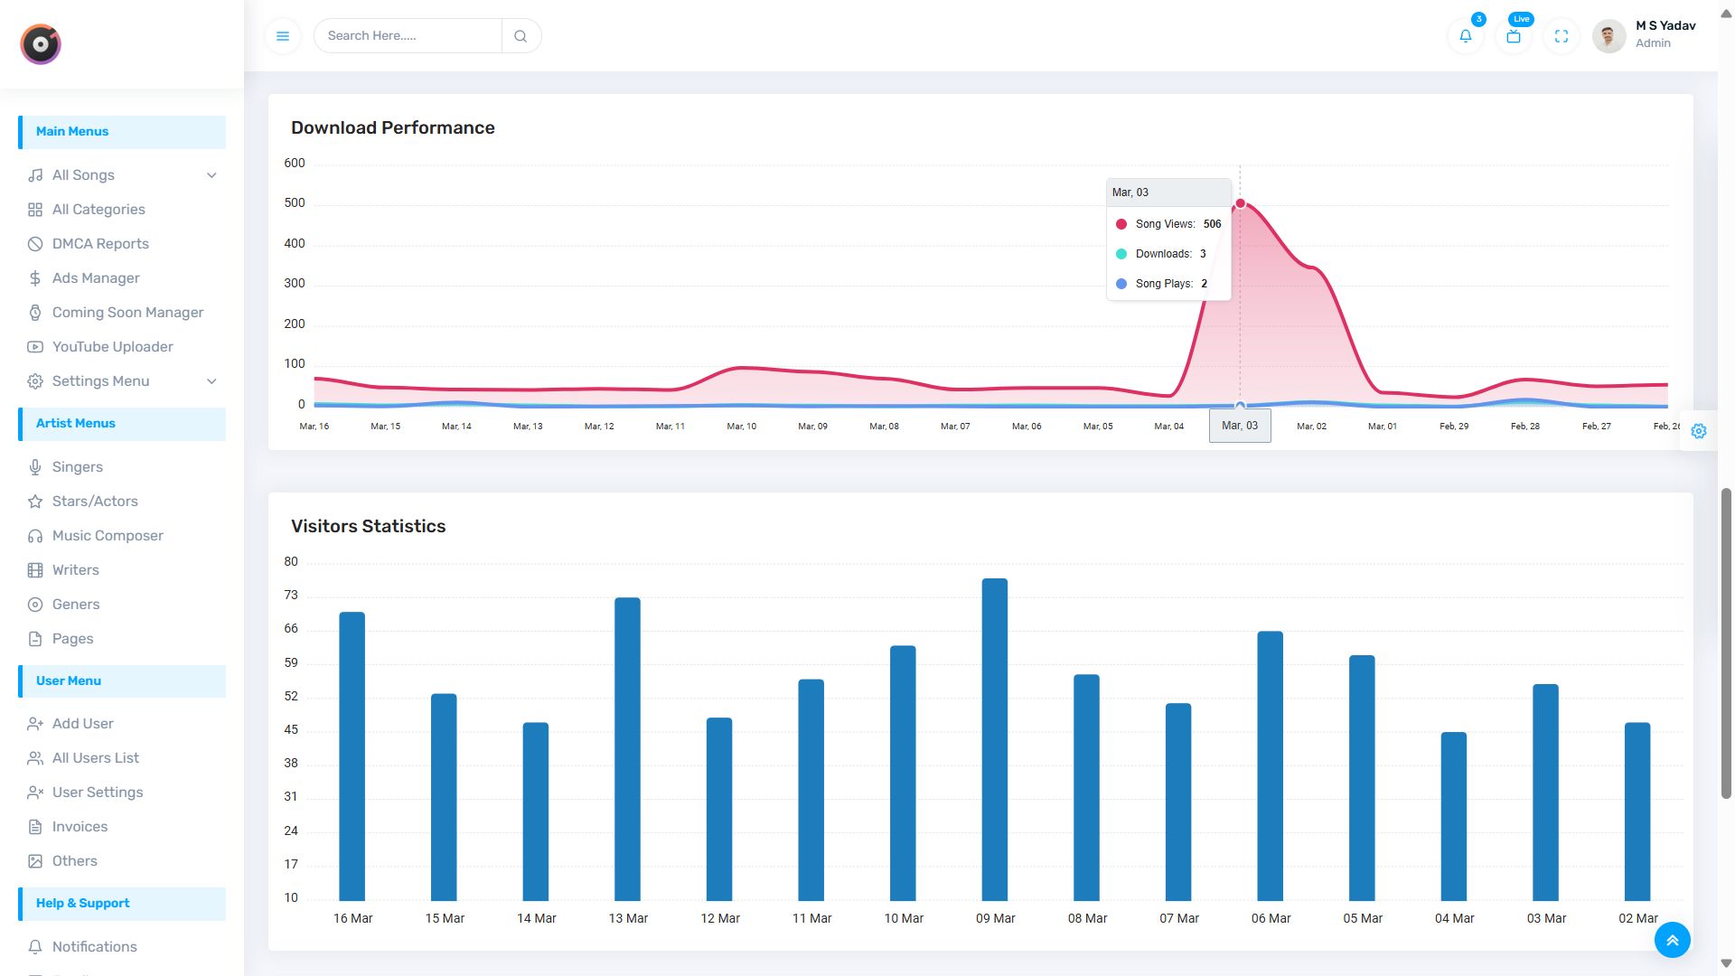Select the Mar, 03 timeline marker
1735x976 pixels.
[1240, 426]
